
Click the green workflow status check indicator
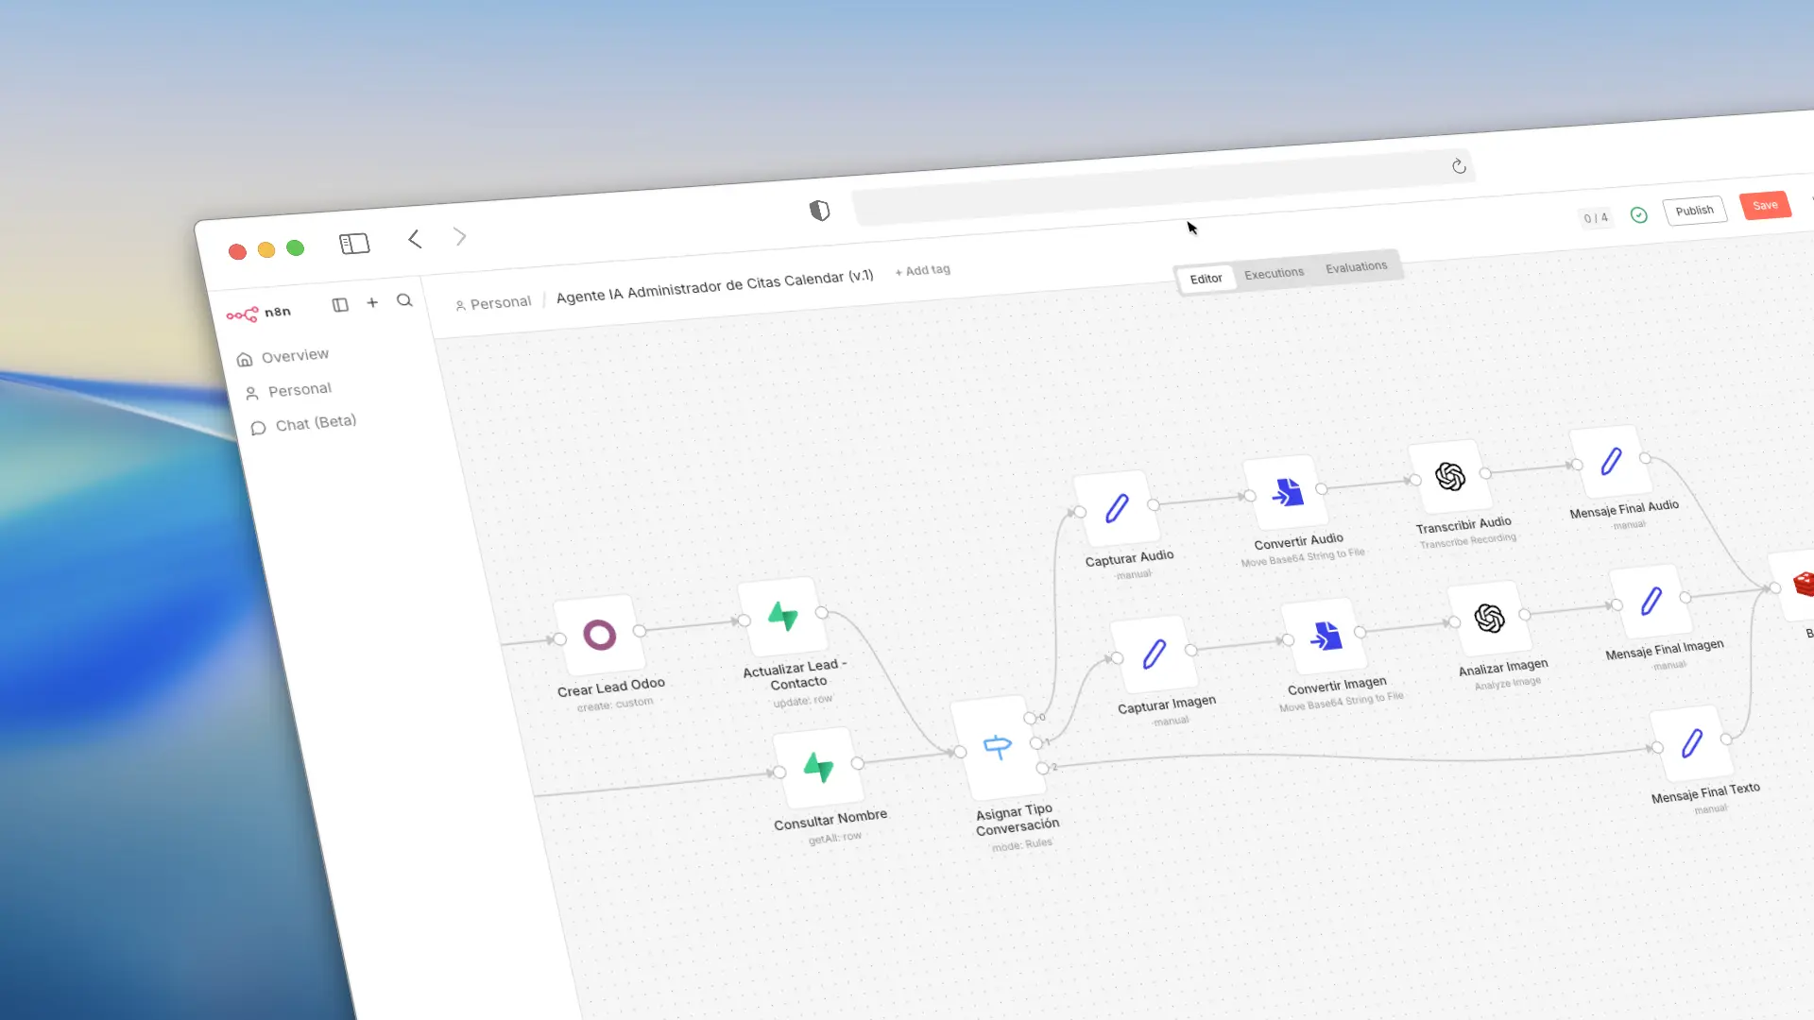tap(1638, 215)
